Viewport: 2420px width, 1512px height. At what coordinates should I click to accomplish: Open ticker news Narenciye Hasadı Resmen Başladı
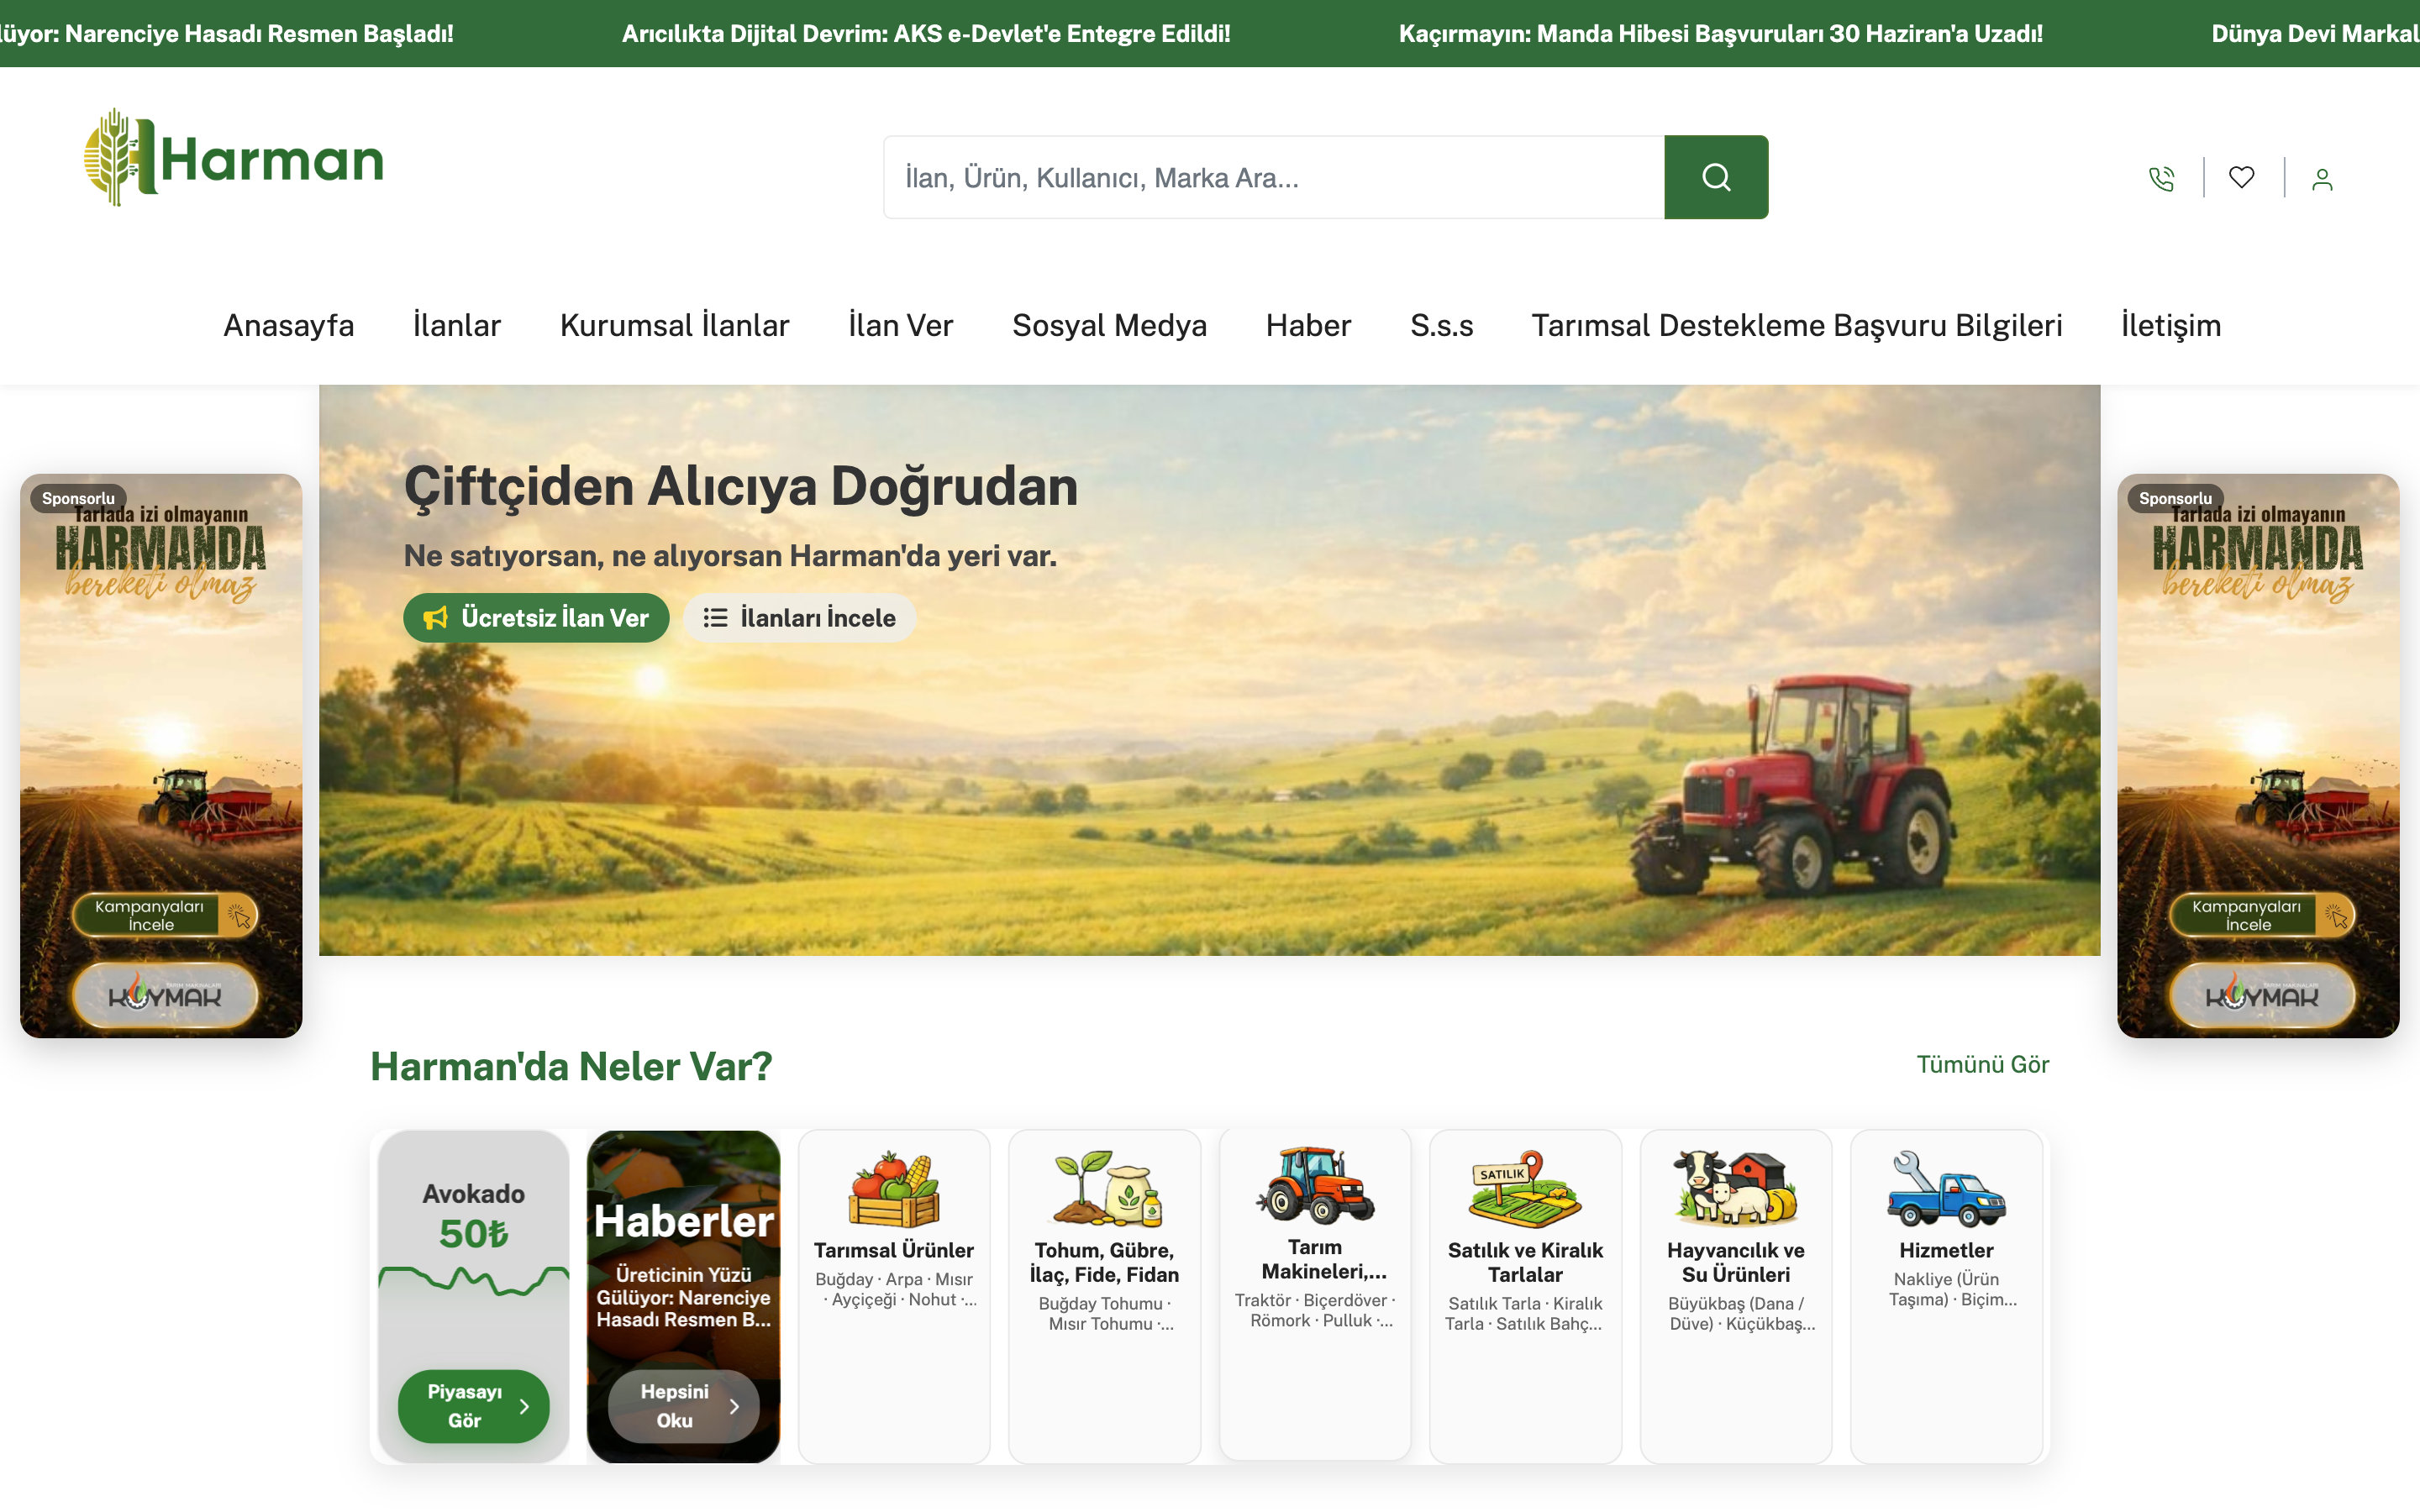point(227,34)
